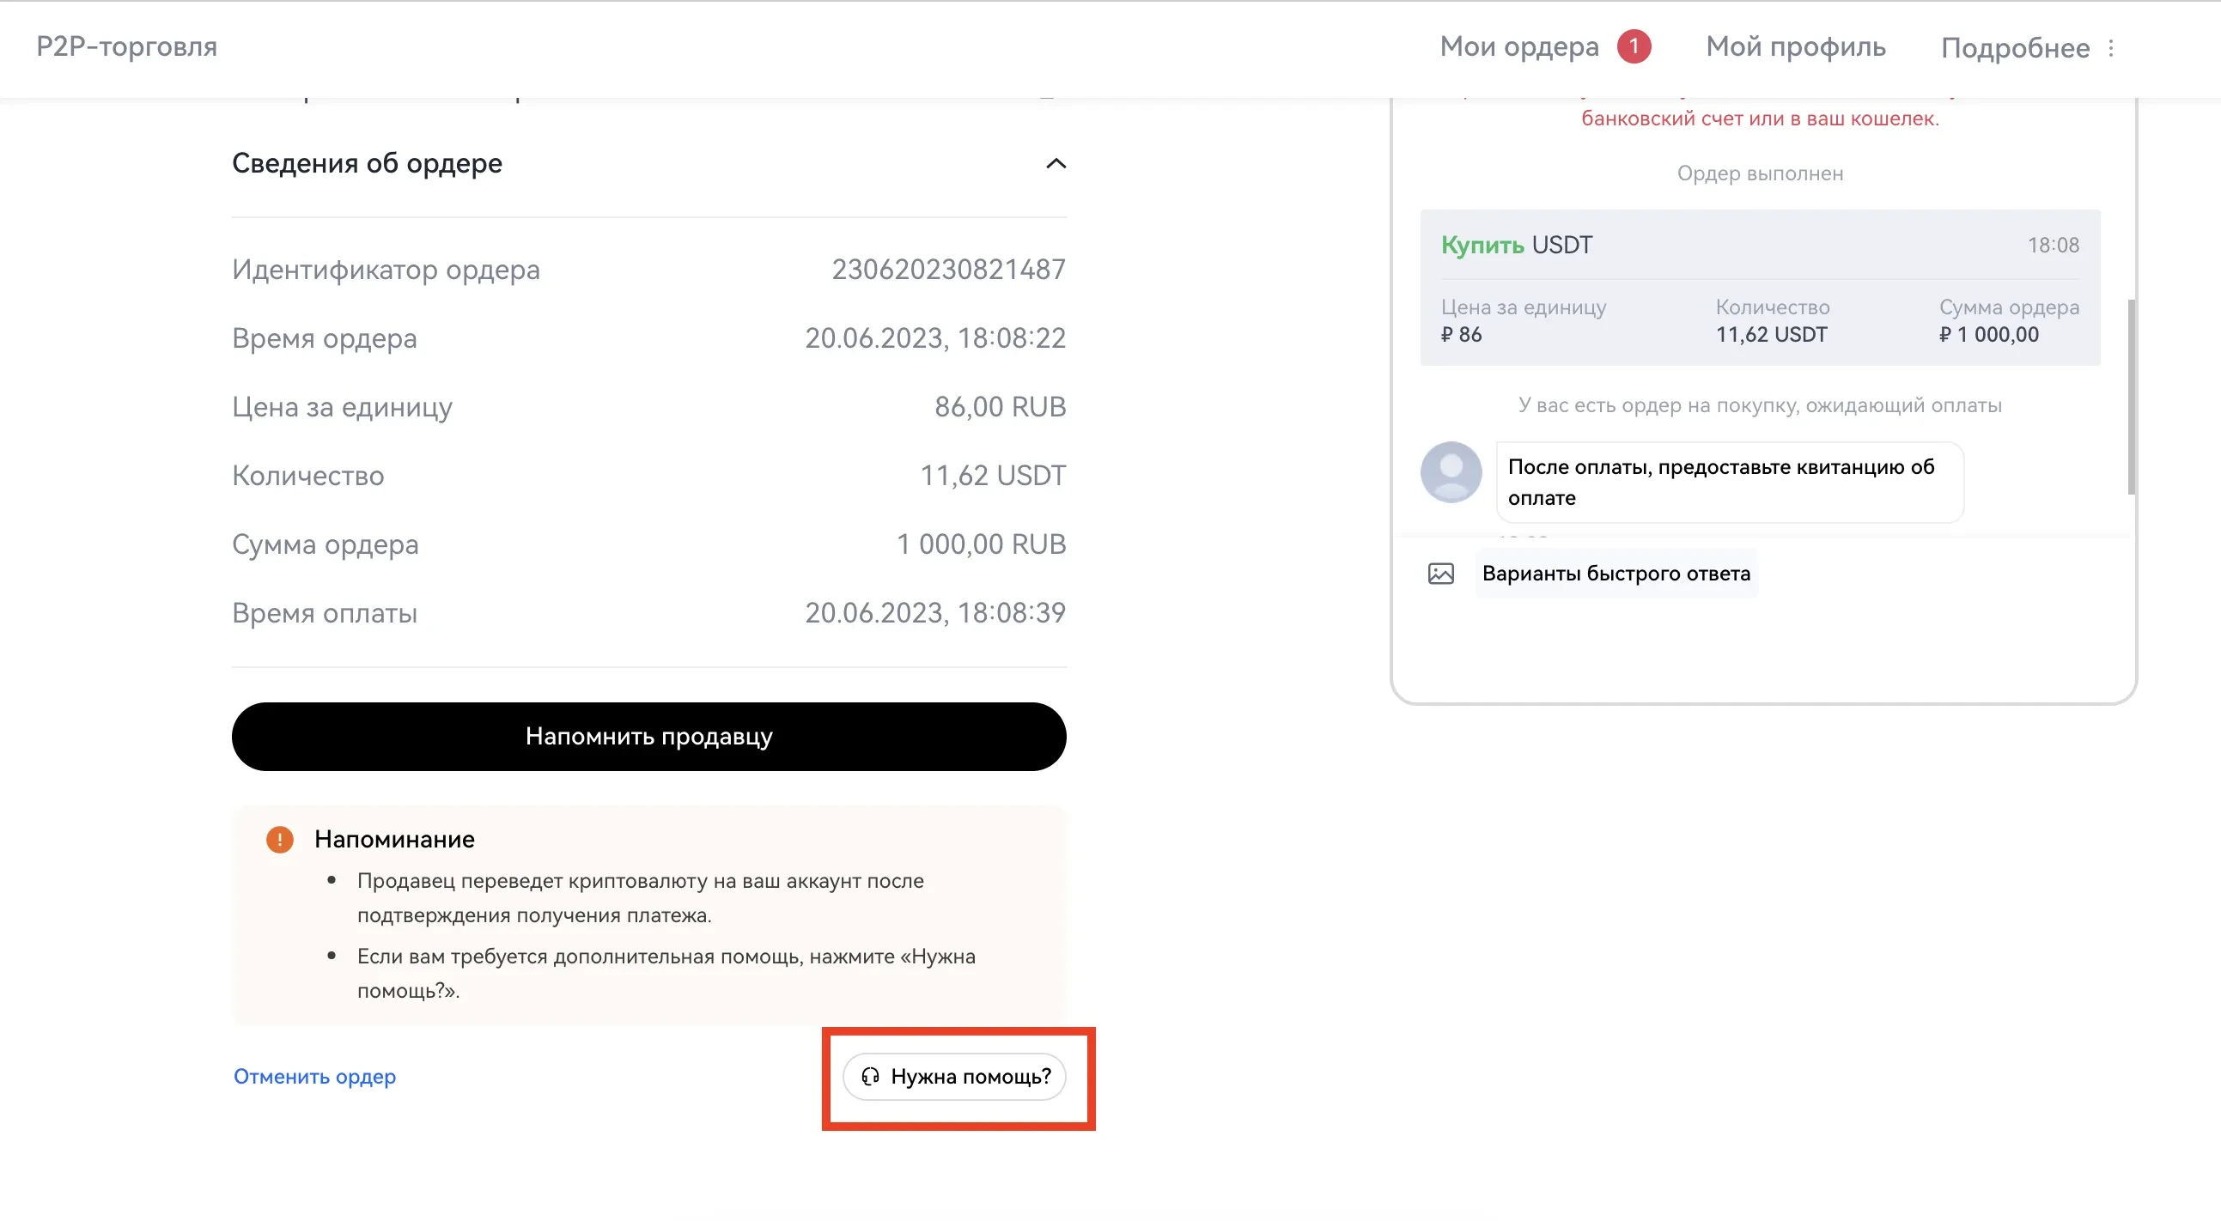Screen dimensions: 2221x1221
Task: Click order ID 230620230821487
Action: click(x=948, y=270)
